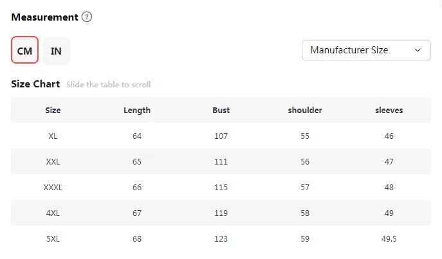
Task: Click the dropdown chevron arrow
Action: click(x=418, y=50)
